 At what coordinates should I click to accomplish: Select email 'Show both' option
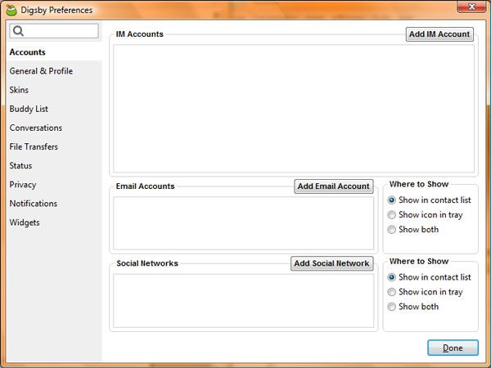[413, 229]
